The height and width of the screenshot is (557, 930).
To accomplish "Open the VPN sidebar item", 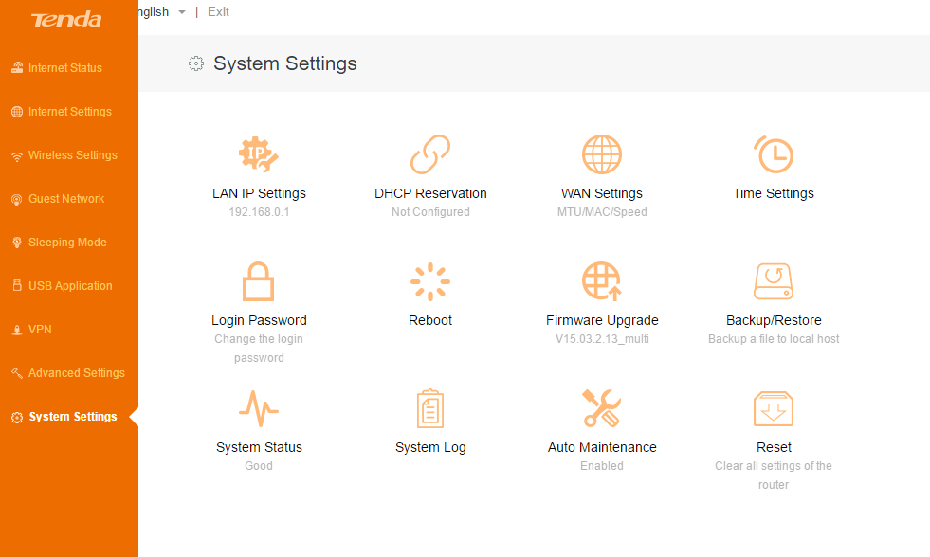I will [40, 330].
